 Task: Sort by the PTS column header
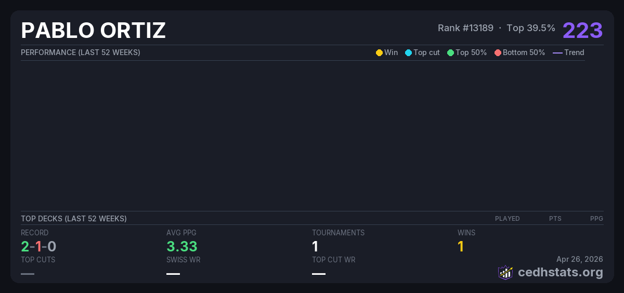[555, 219]
